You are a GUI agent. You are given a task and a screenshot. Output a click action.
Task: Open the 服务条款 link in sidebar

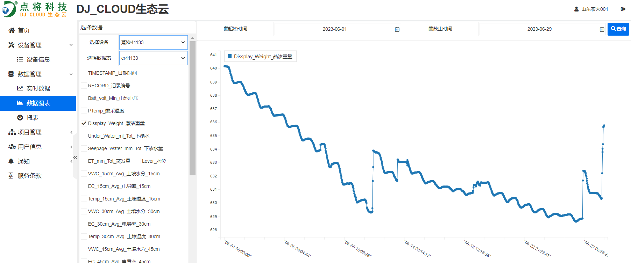point(30,176)
